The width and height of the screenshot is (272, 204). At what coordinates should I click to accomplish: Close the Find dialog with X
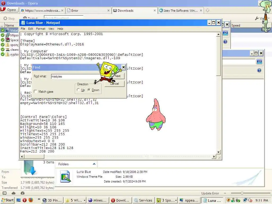click(x=123, y=67)
